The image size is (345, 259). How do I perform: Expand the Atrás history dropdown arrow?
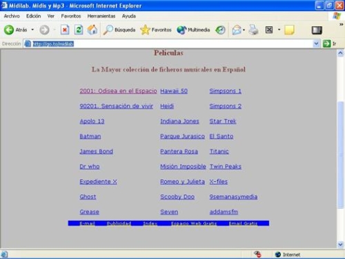(x=32, y=30)
